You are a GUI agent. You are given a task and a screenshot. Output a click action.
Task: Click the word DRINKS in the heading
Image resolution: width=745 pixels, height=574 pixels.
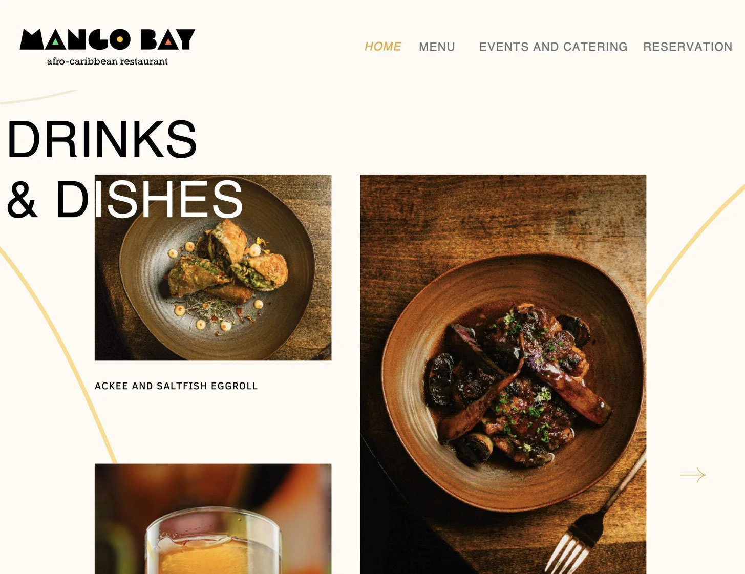pos(102,139)
